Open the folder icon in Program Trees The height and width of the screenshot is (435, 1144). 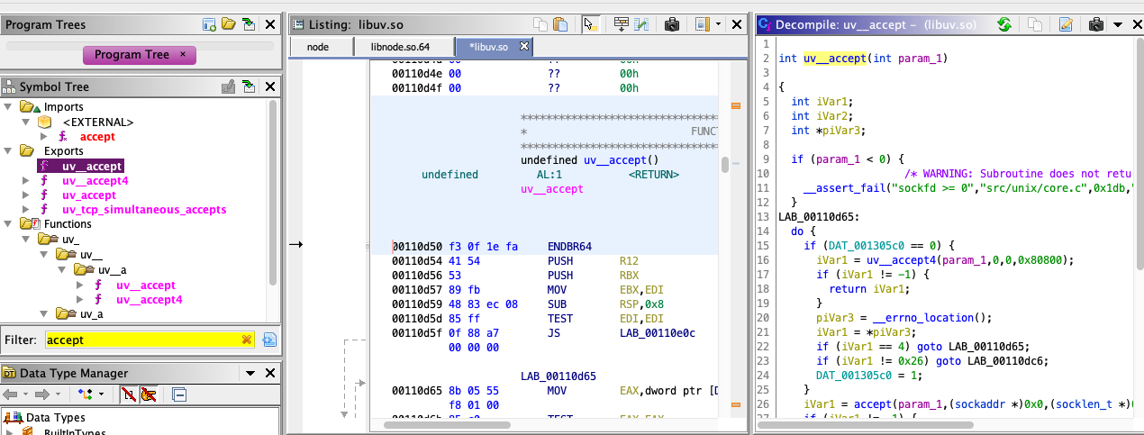tap(229, 24)
